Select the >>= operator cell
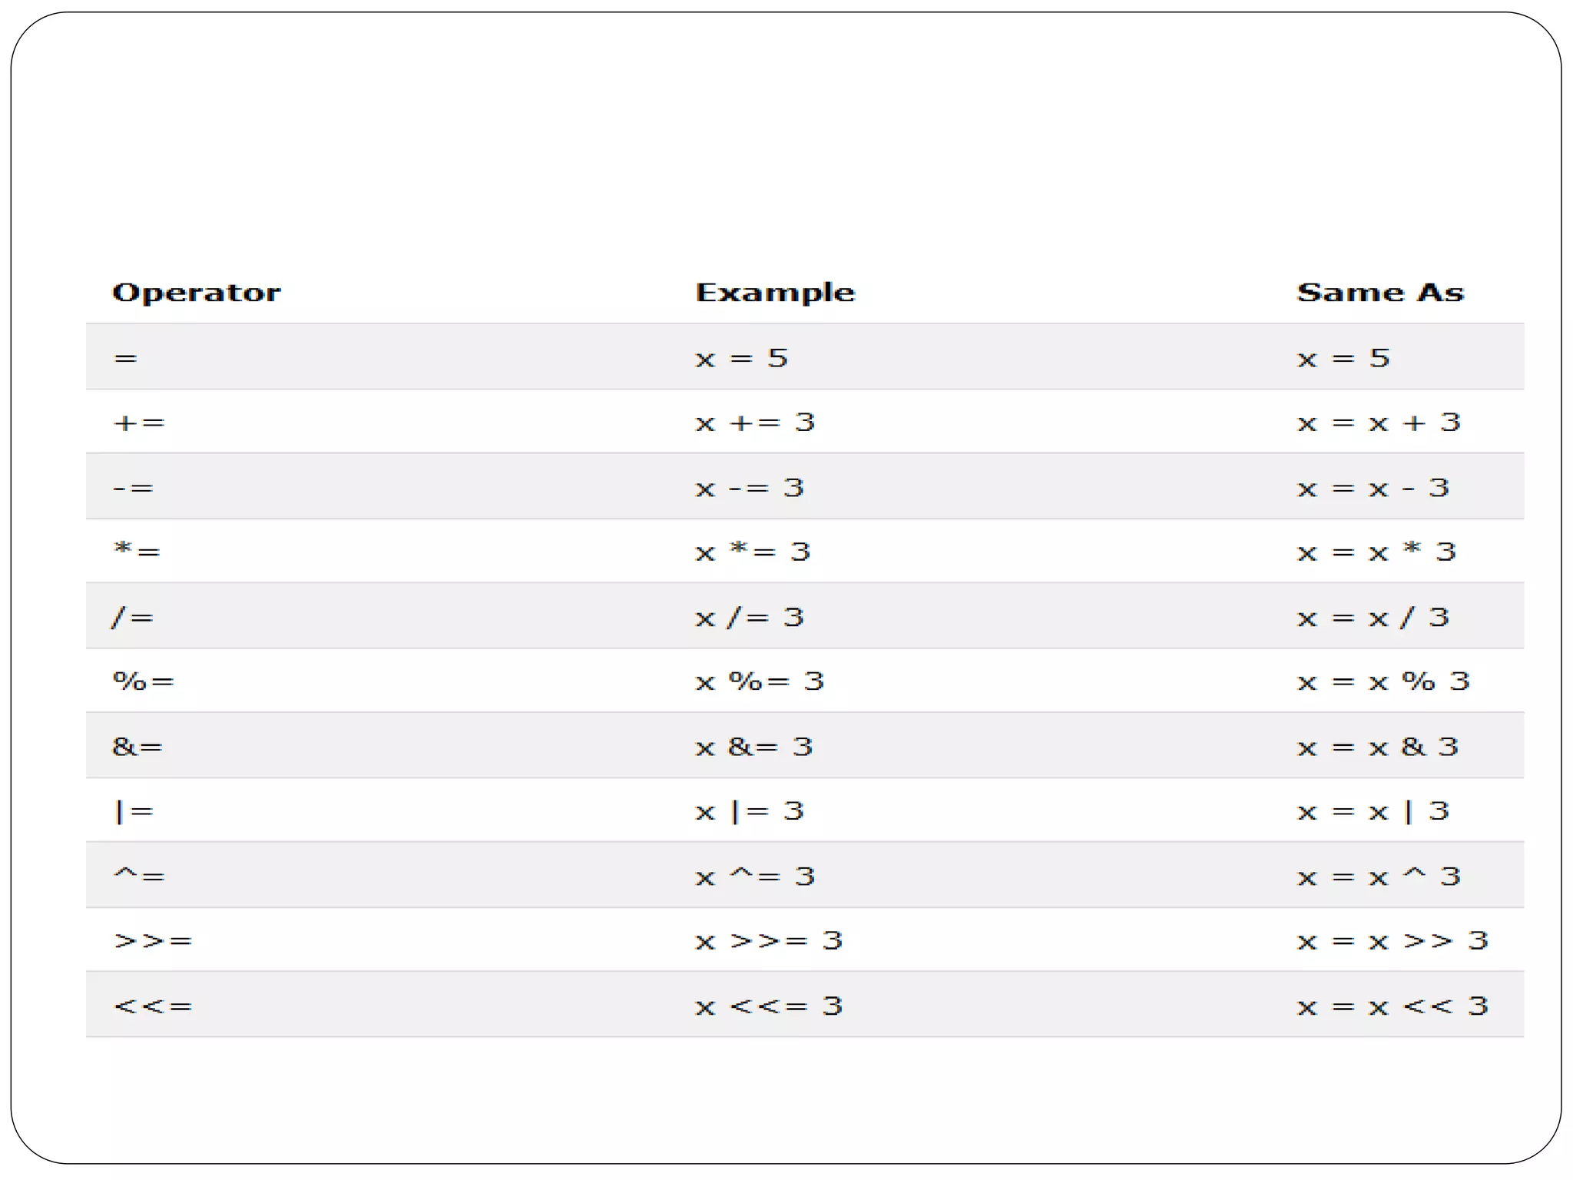Image resolution: width=1573 pixels, height=1180 pixels. coord(153,941)
